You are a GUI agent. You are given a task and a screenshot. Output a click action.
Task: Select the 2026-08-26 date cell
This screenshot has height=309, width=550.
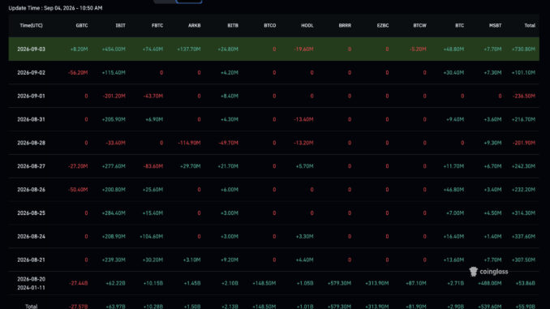31,190
